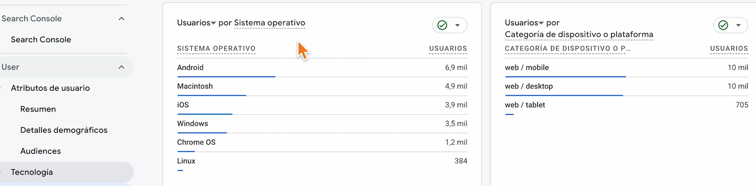Viewport: 756px width, 186px height.
Task: Open Detalles demográficos report
Action: click(64, 130)
